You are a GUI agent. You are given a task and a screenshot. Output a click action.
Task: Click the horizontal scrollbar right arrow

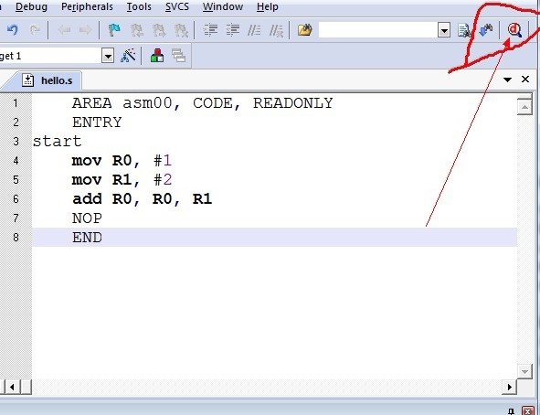509,387
